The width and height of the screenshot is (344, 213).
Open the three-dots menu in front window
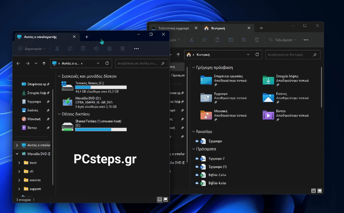pos(136,49)
